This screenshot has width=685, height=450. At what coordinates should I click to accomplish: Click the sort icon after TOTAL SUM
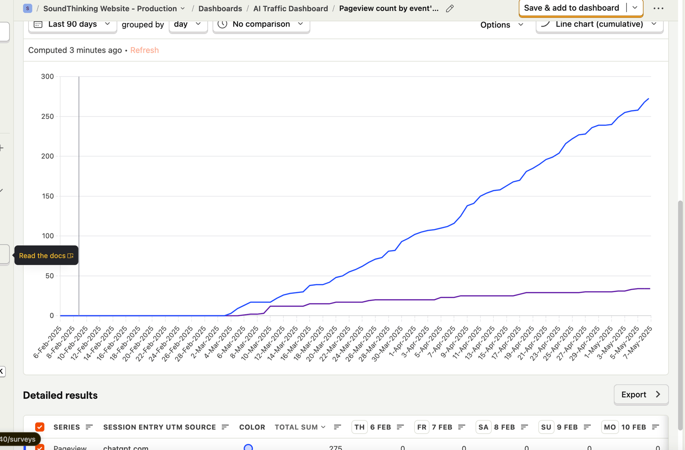tap(337, 427)
